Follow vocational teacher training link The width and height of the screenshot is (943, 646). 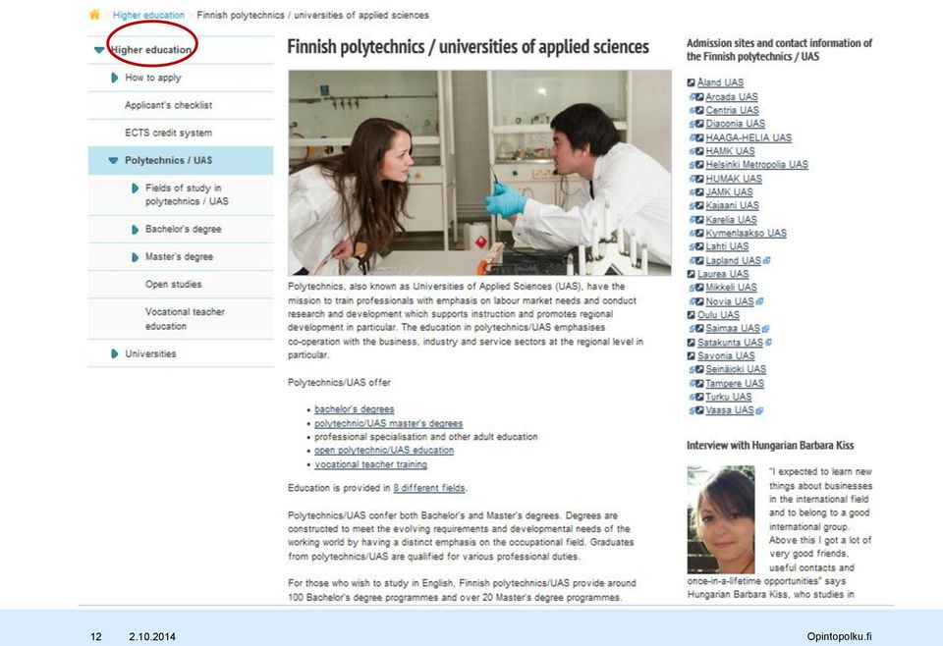(x=370, y=464)
